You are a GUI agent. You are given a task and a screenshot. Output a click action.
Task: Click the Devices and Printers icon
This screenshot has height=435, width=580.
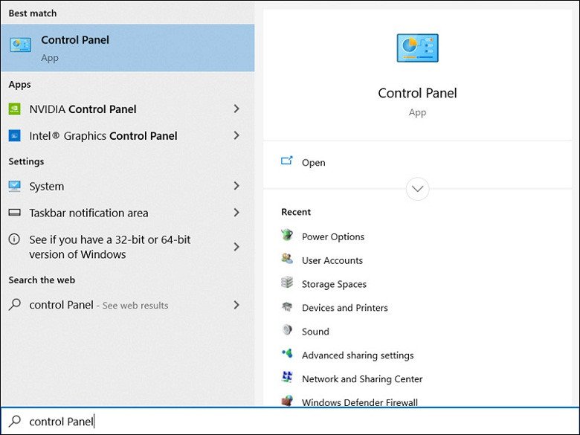coord(287,307)
